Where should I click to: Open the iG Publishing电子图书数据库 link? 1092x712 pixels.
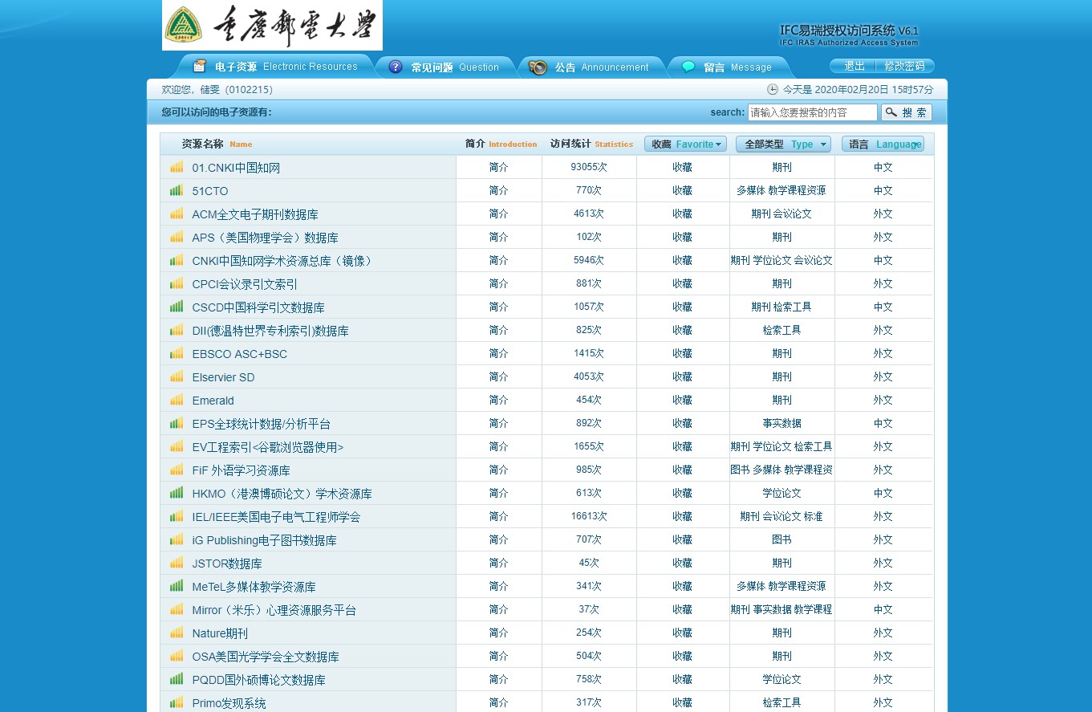pos(265,540)
